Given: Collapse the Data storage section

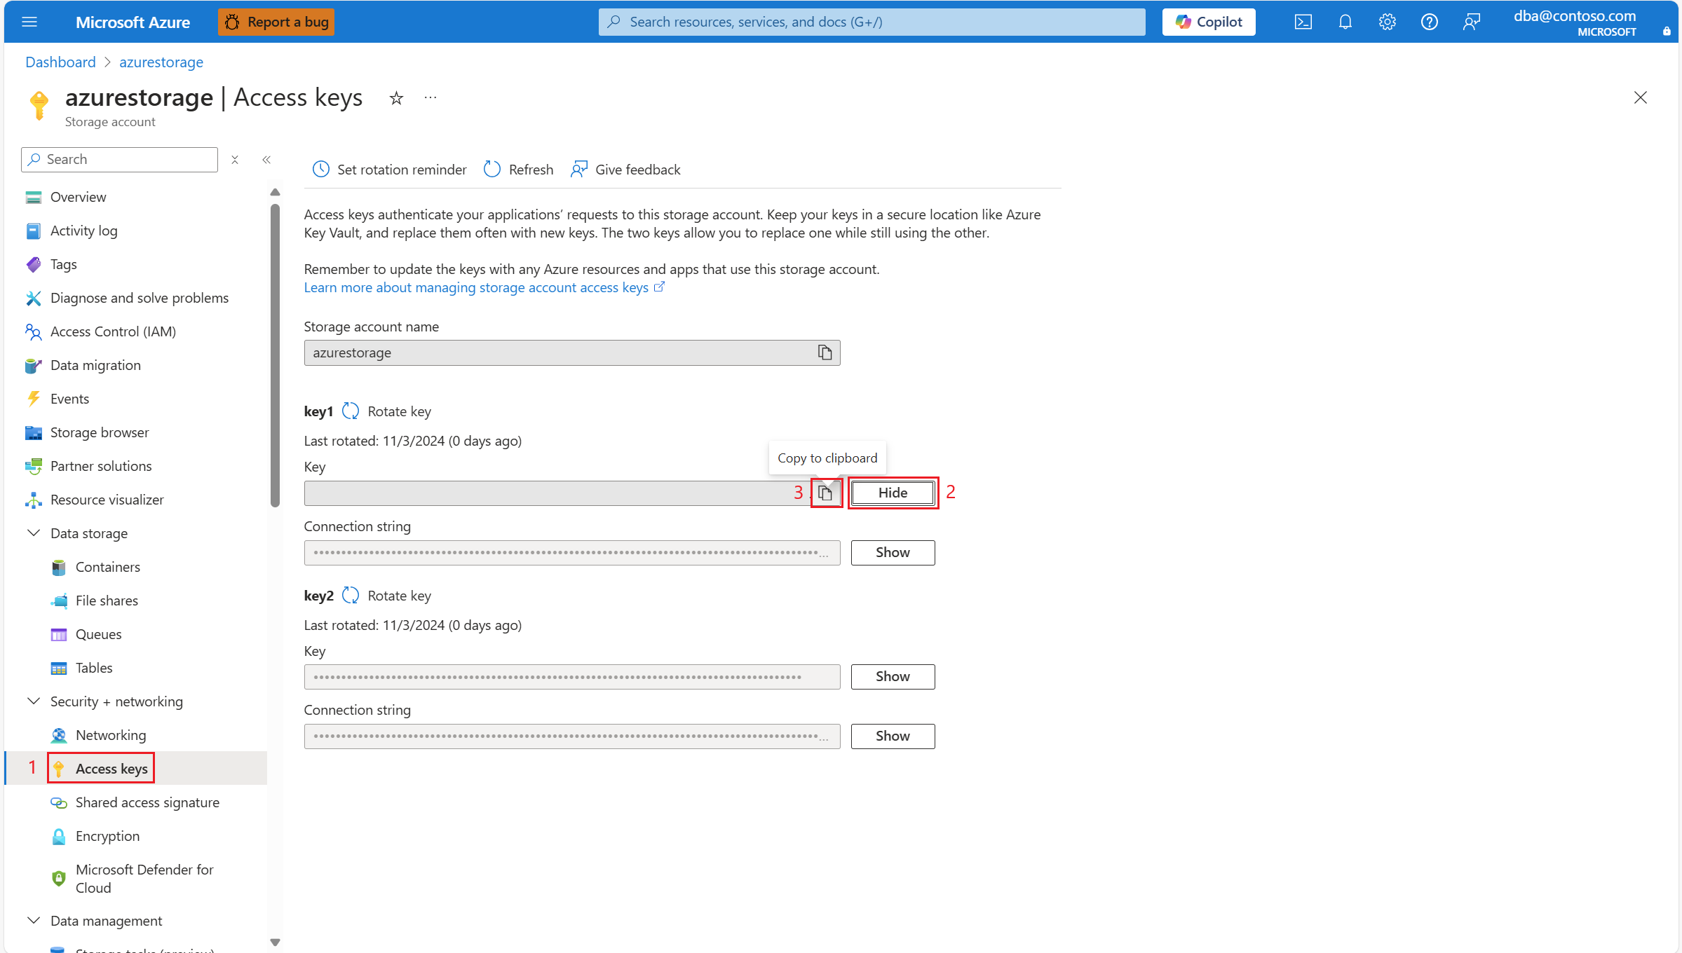Looking at the screenshot, I should pyautogui.click(x=34, y=533).
